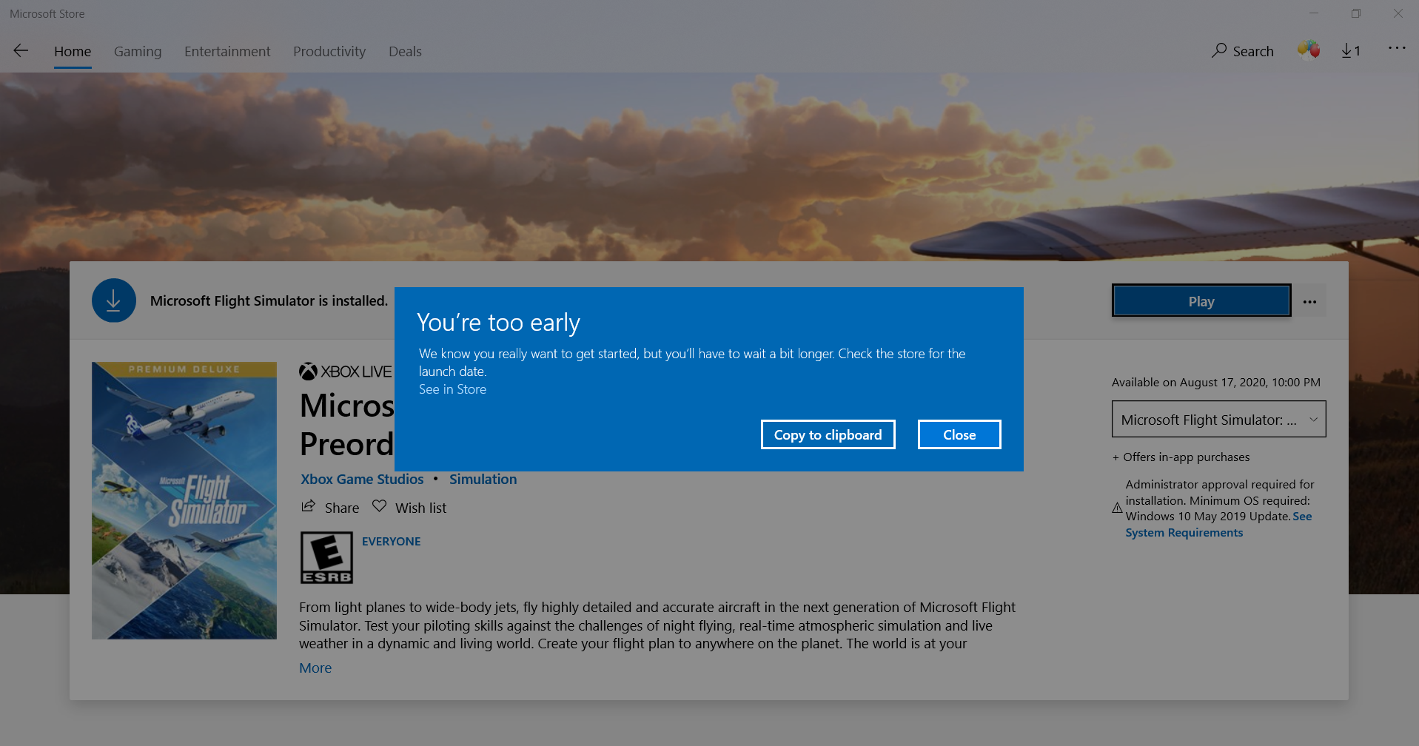Open the Simulation category link

tap(483, 479)
